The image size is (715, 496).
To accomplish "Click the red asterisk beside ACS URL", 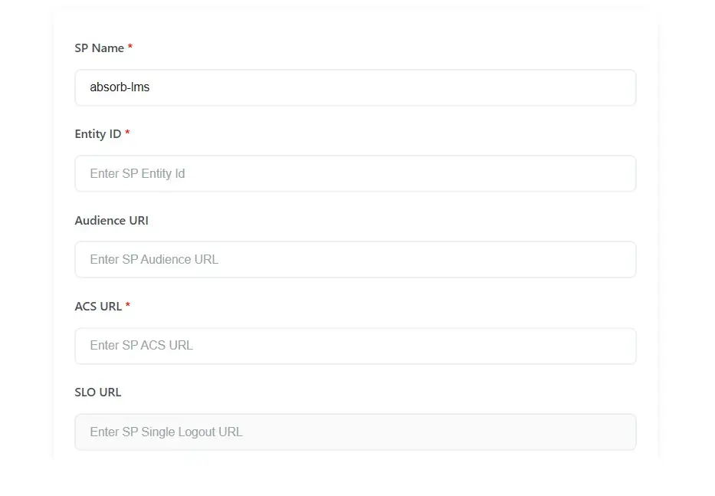I will click(x=127, y=306).
